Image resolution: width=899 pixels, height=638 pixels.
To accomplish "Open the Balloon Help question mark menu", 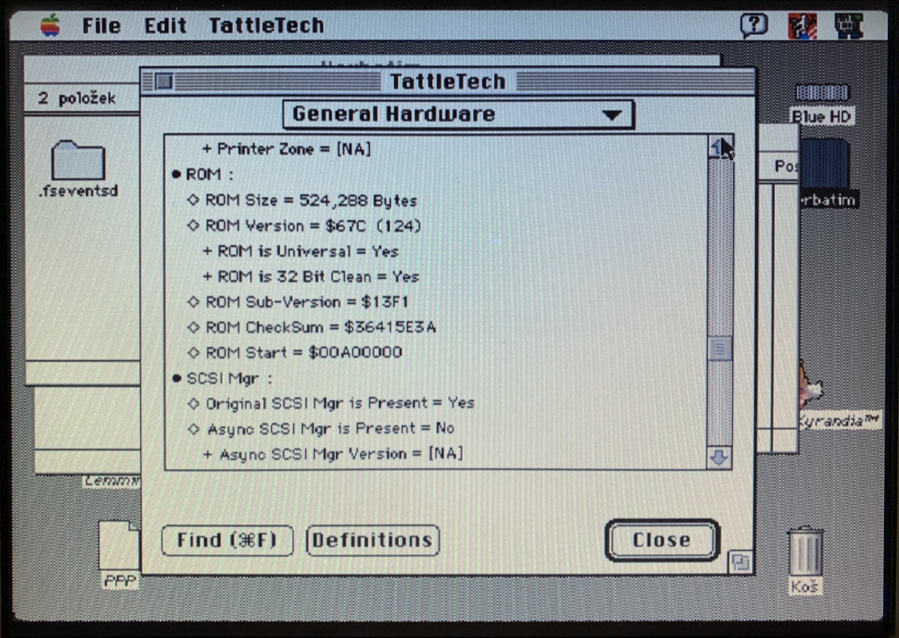I will click(754, 26).
